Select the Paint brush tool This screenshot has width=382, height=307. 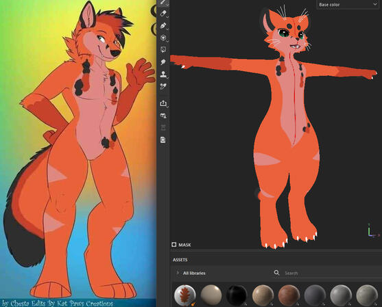point(163,2)
